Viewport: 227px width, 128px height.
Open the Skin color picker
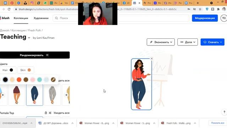26,70
